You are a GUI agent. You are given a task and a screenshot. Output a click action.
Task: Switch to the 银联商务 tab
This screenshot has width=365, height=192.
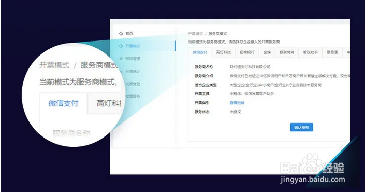[287, 52]
